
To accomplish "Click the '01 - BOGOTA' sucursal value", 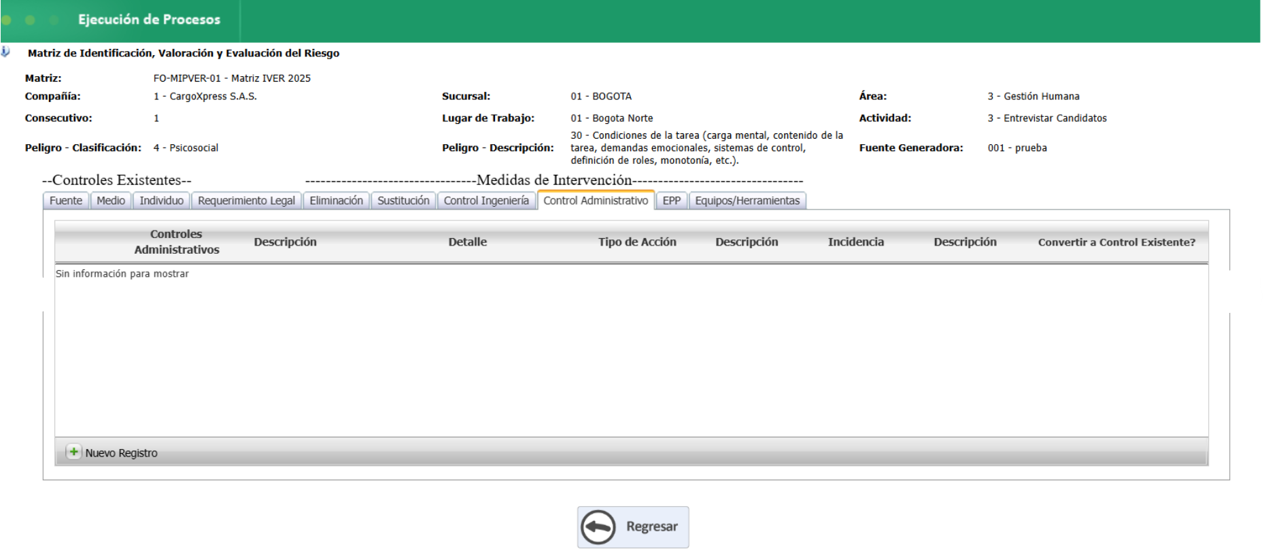I will pos(601,97).
